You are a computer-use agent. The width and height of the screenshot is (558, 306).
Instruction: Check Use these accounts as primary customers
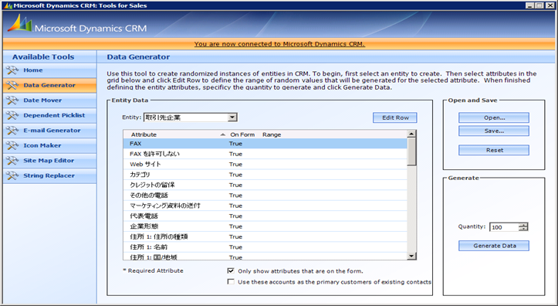(231, 281)
